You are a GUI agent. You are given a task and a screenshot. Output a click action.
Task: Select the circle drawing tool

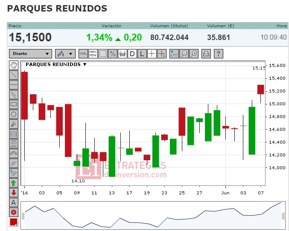pos(14,114)
